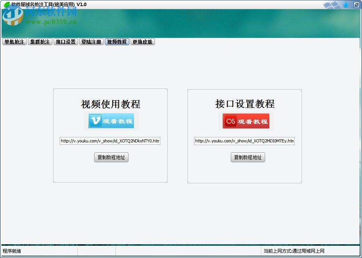The width and height of the screenshot is (362, 258).
Task: Open the 单机抢注 tab
Action: coord(14,42)
